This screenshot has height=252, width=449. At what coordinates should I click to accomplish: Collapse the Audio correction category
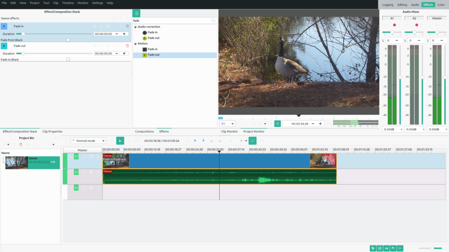[136, 27]
